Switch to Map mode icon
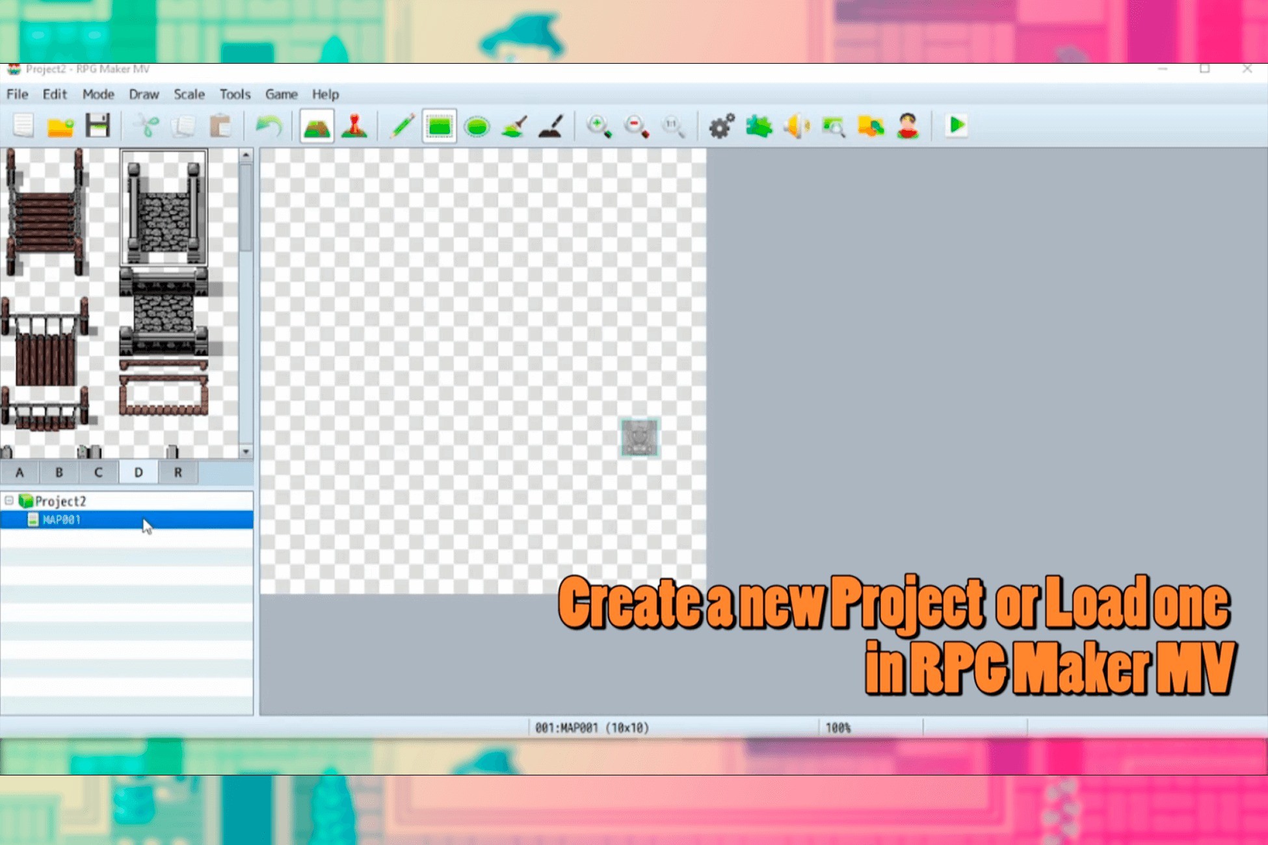The height and width of the screenshot is (845, 1268). 317,125
